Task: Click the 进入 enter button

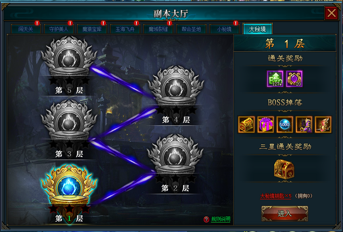Action: click(285, 214)
